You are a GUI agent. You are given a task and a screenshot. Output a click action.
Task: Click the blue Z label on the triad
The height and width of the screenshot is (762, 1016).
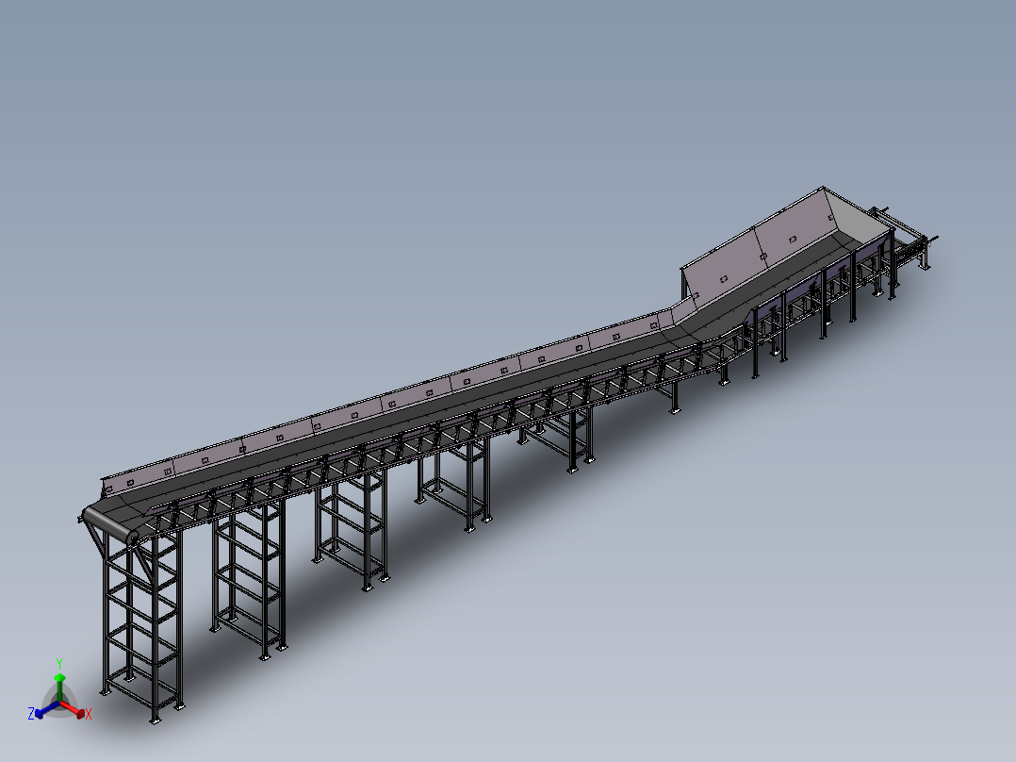[x=31, y=714]
